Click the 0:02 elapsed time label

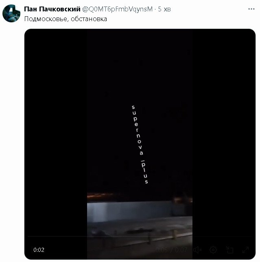click(39, 250)
